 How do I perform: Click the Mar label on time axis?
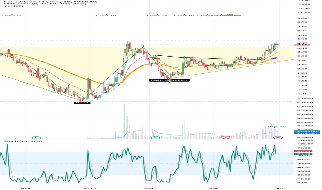(149, 188)
